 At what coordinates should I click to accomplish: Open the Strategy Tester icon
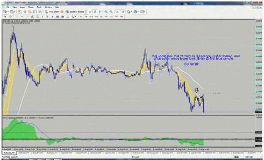point(40,12)
